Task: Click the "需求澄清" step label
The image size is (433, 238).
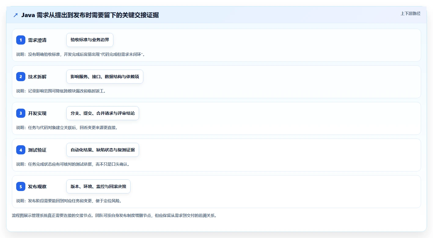Action: pyautogui.click(x=37, y=40)
